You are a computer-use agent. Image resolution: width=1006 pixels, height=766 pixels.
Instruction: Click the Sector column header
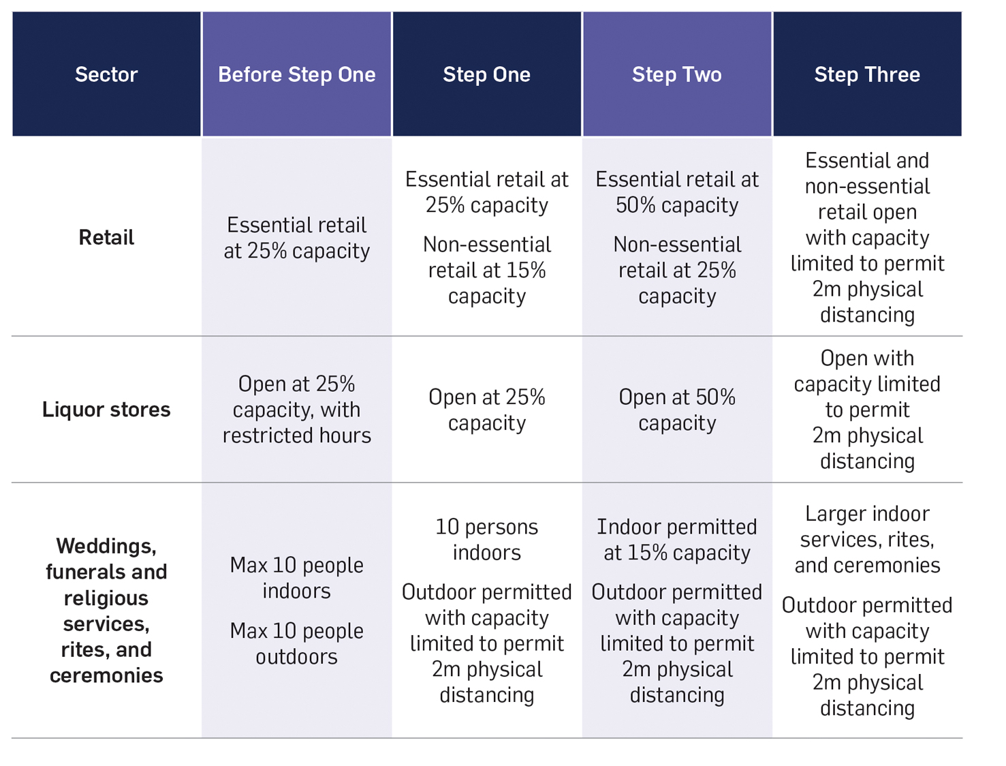pos(106,74)
